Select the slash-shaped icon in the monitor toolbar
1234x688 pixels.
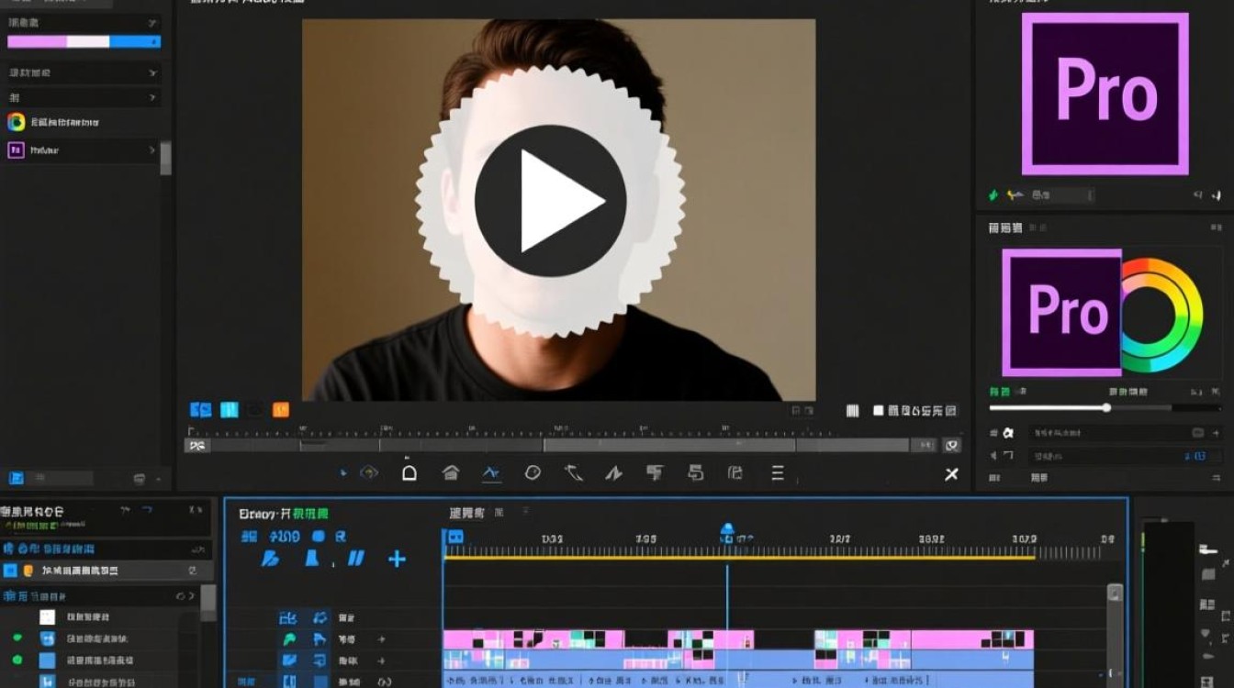coord(613,473)
